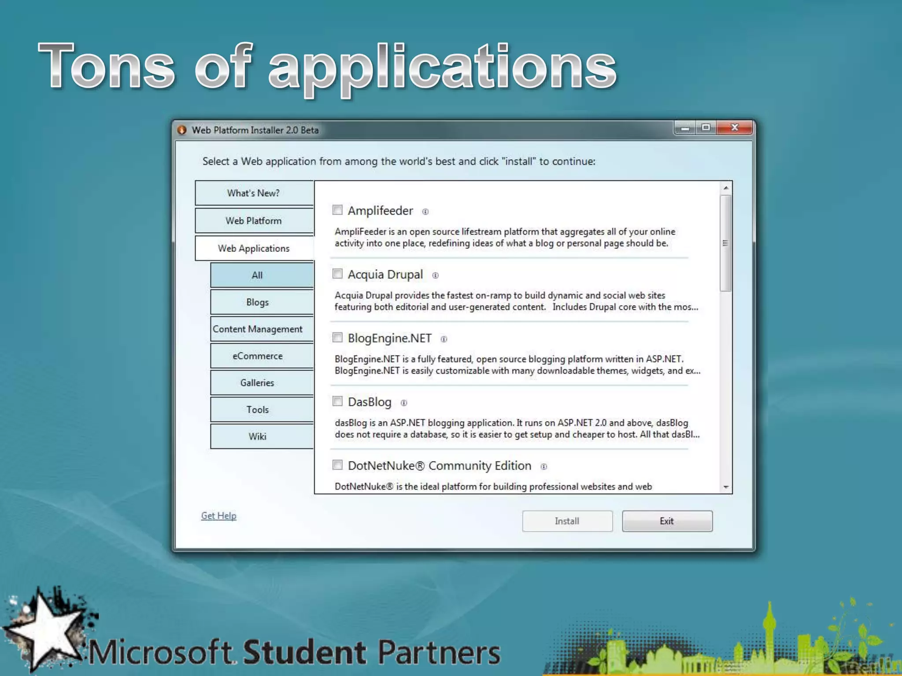Switch to the Web Platform tab
This screenshot has height=676, width=902.
pos(254,221)
